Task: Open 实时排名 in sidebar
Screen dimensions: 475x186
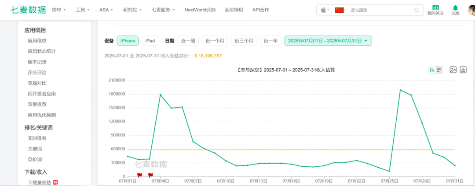Action: 37,138
